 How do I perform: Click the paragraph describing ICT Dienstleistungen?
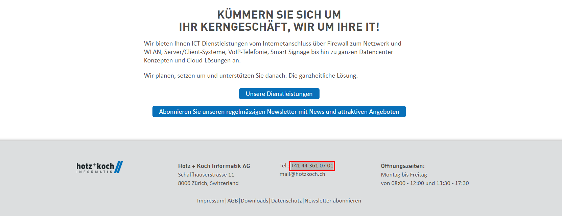(x=273, y=52)
